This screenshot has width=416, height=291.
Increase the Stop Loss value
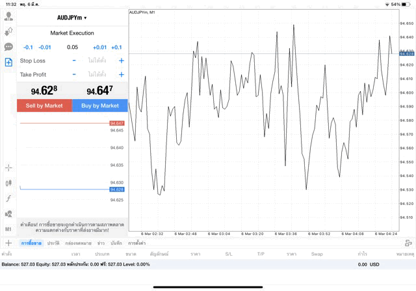tap(122, 61)
